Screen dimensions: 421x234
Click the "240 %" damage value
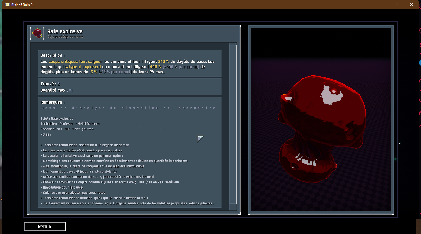tap(164, 62)
